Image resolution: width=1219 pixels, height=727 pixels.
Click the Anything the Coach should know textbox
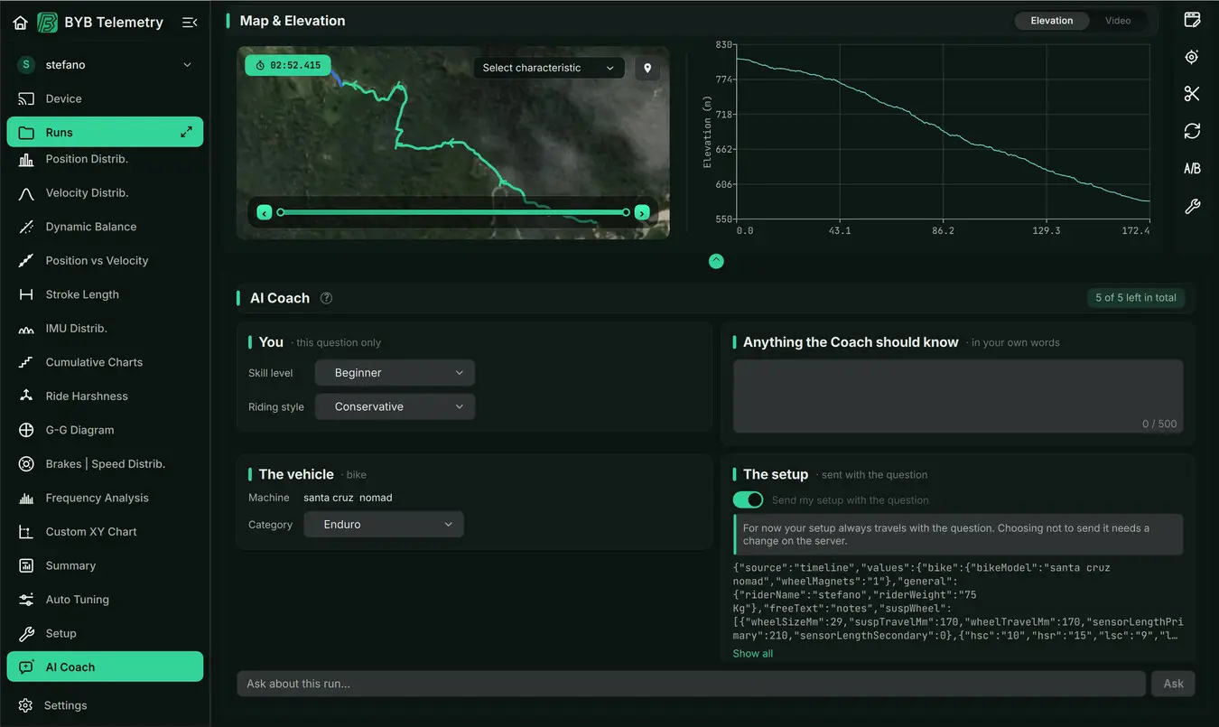pos(958,396)
